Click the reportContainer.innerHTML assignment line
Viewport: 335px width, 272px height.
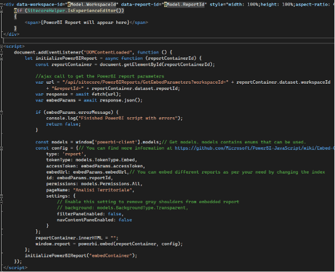coord(77,238)
